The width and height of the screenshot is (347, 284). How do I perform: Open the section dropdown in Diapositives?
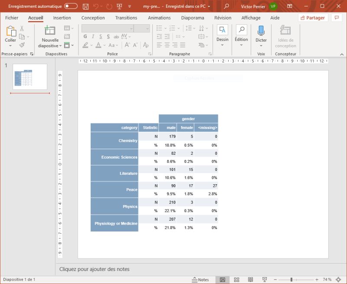tap(69, 46)
